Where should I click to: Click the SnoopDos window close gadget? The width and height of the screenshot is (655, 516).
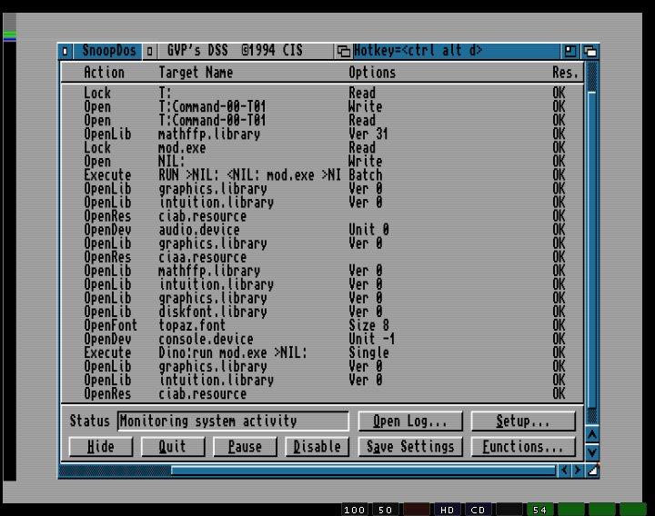65,51
